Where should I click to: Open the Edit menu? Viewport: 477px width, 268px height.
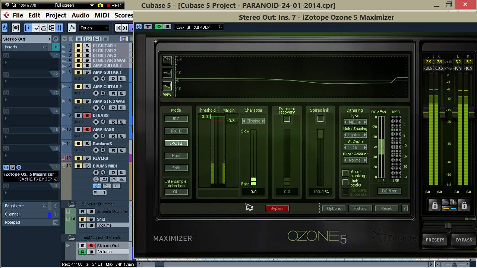tap(34, 15)
